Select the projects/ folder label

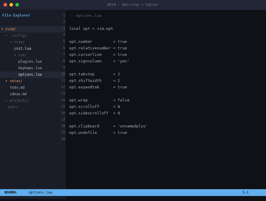click(19, 100)
